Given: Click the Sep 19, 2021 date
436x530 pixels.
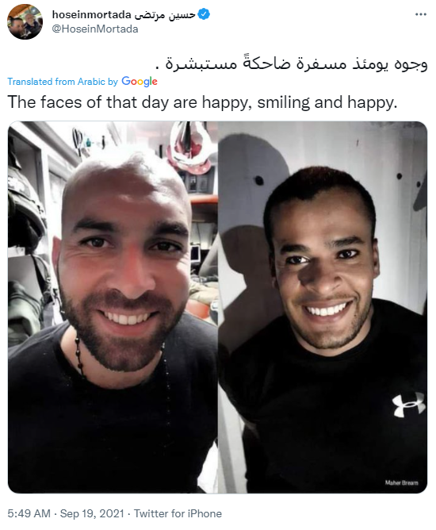Looking at the screenshot, I should click(92, 513).
